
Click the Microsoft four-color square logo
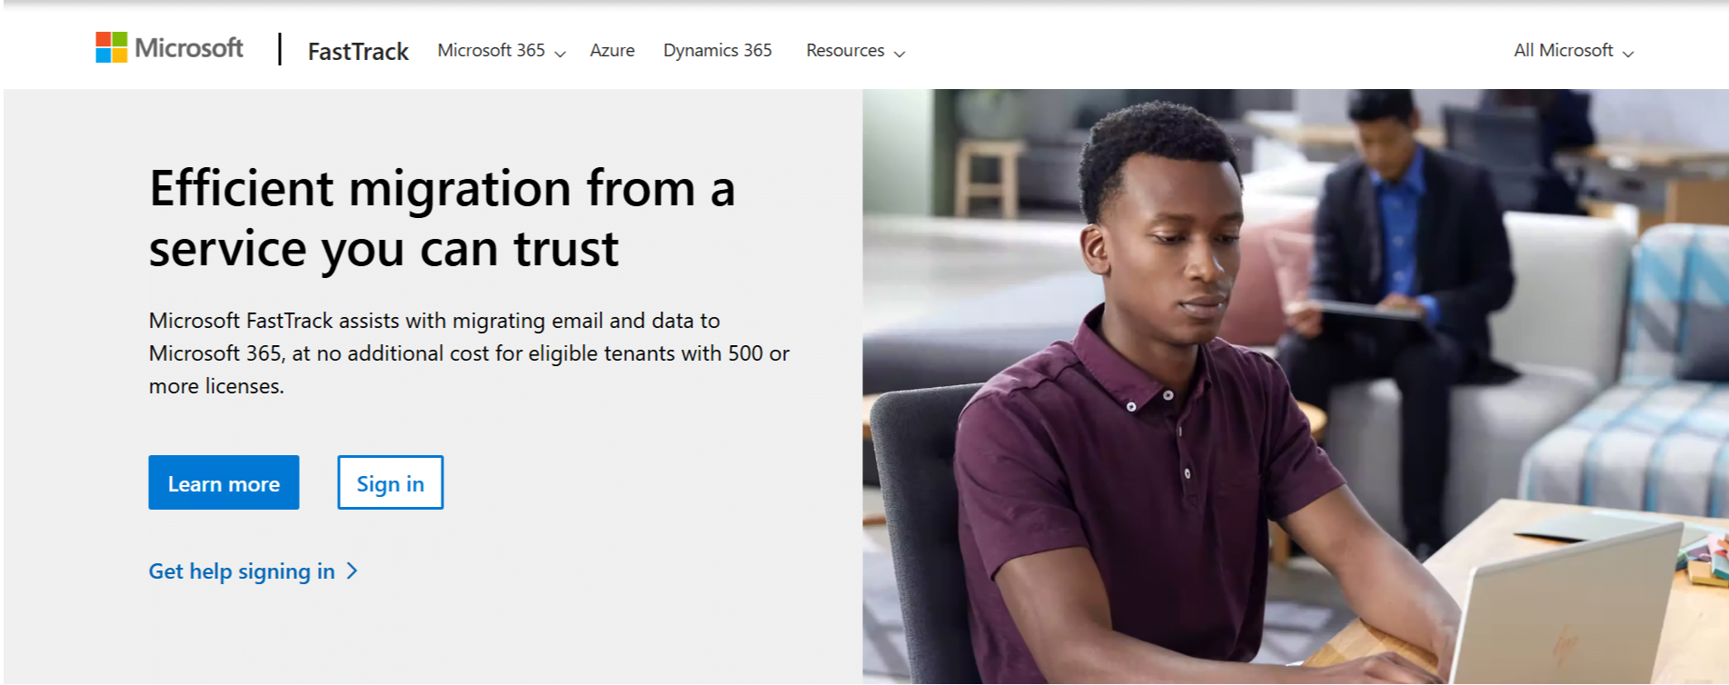pos(111,47)
